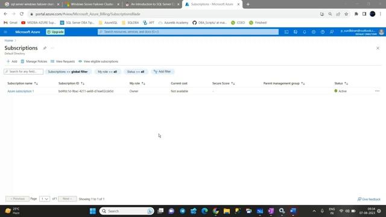This screenshot has width=386, height=217.
Task: Click the Add filter button
Action: tap(162, 72)
